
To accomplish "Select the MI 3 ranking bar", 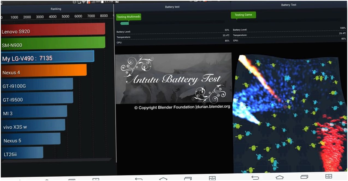I will pos(34,111).
